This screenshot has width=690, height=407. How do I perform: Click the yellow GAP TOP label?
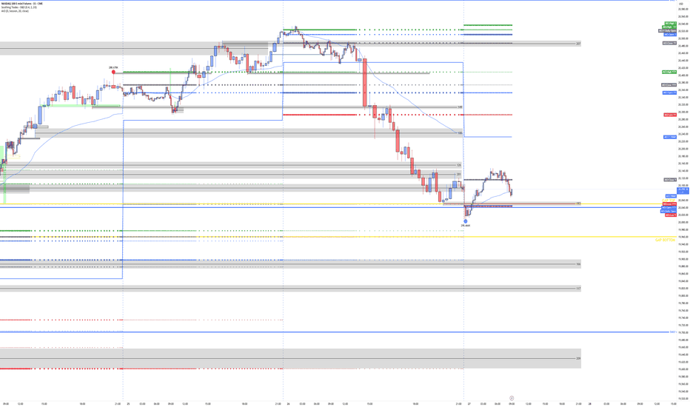point(669,201)
